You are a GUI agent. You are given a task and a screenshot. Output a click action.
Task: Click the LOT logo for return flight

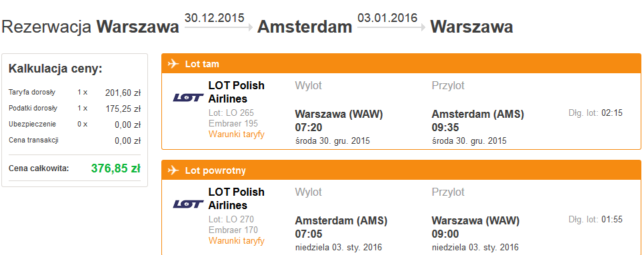pyautogui.click(x=188, y=204)
